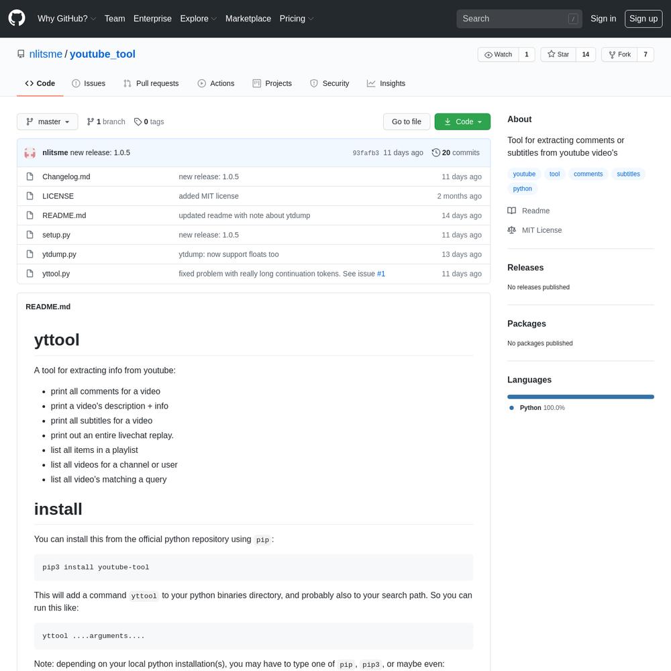View the 1 branch list
671x671 pixels.
[x=106, y=122]
